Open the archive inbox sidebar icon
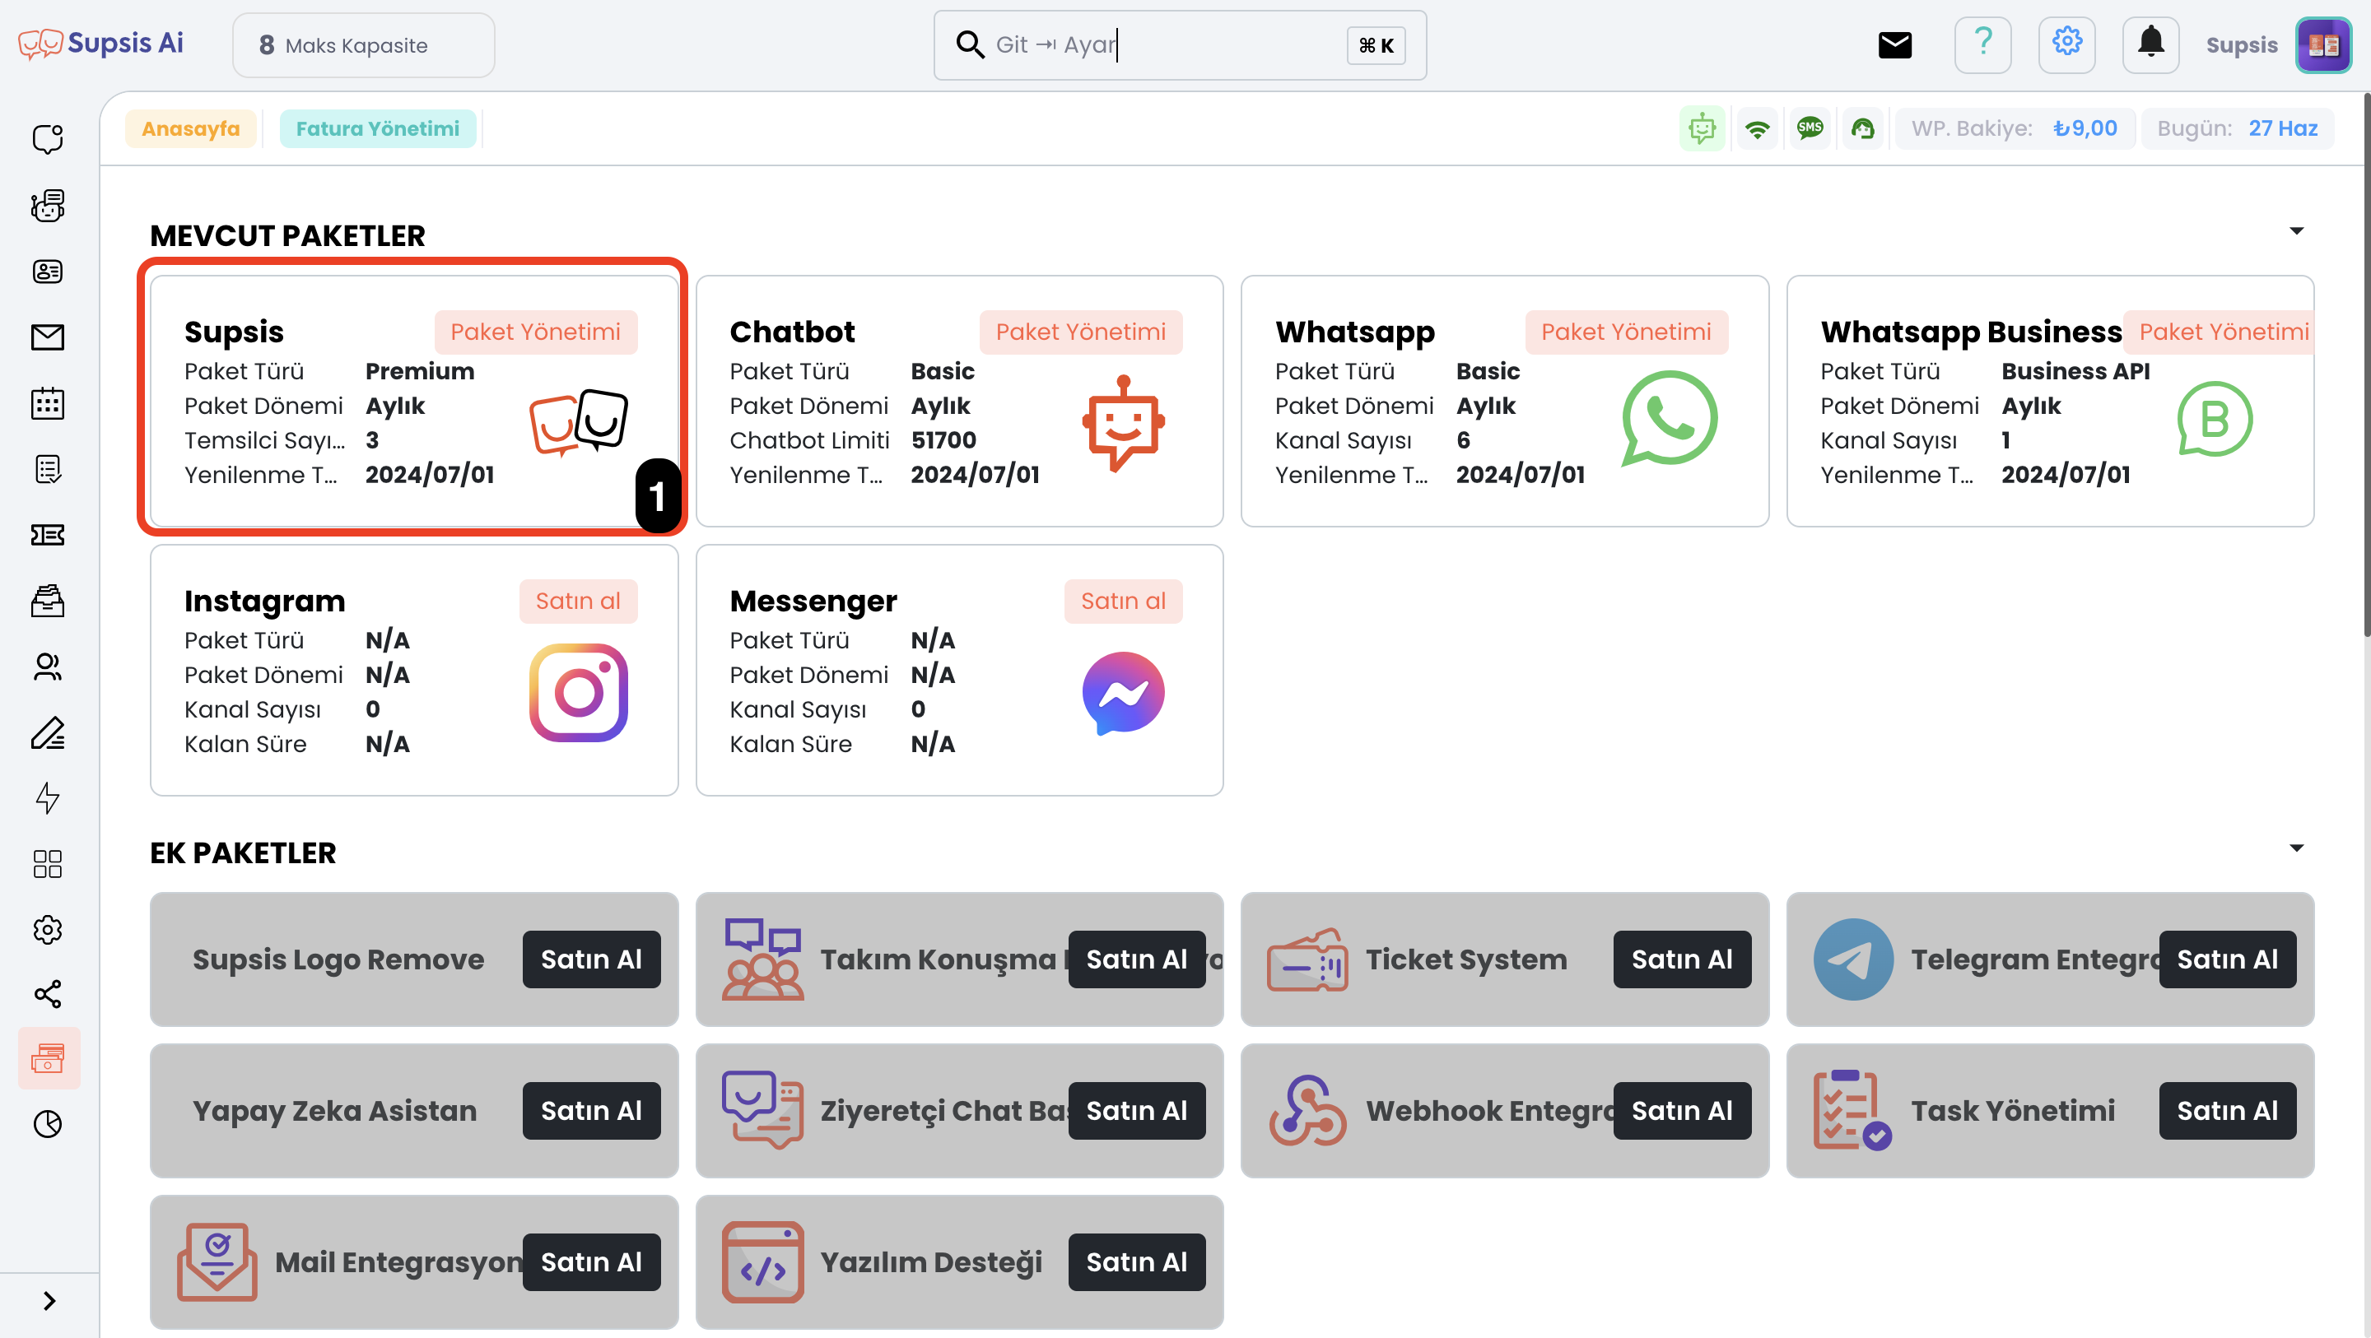2371x1338 pixels. [48, 601]
